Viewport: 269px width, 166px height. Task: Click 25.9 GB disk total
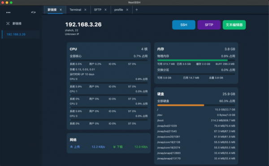(x=229, y=94)
